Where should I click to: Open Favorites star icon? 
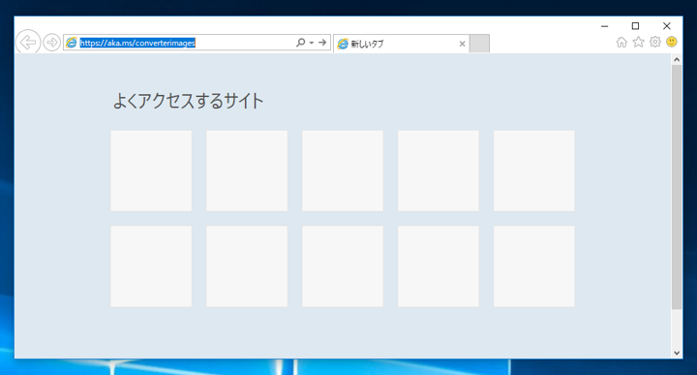click(638, 42)
